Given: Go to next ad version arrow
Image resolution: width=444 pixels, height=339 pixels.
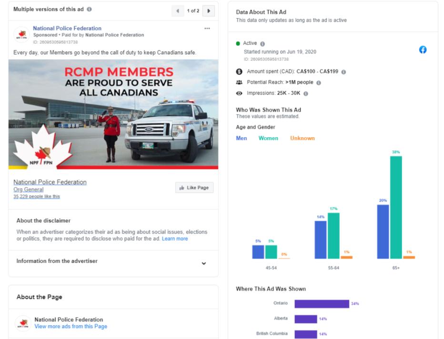Looking at the screenshot, I should pos(209,11).
